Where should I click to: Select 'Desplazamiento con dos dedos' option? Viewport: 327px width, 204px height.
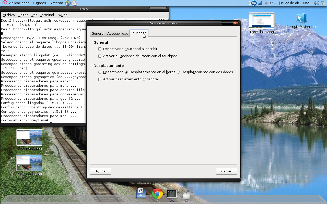pos(178,72)
